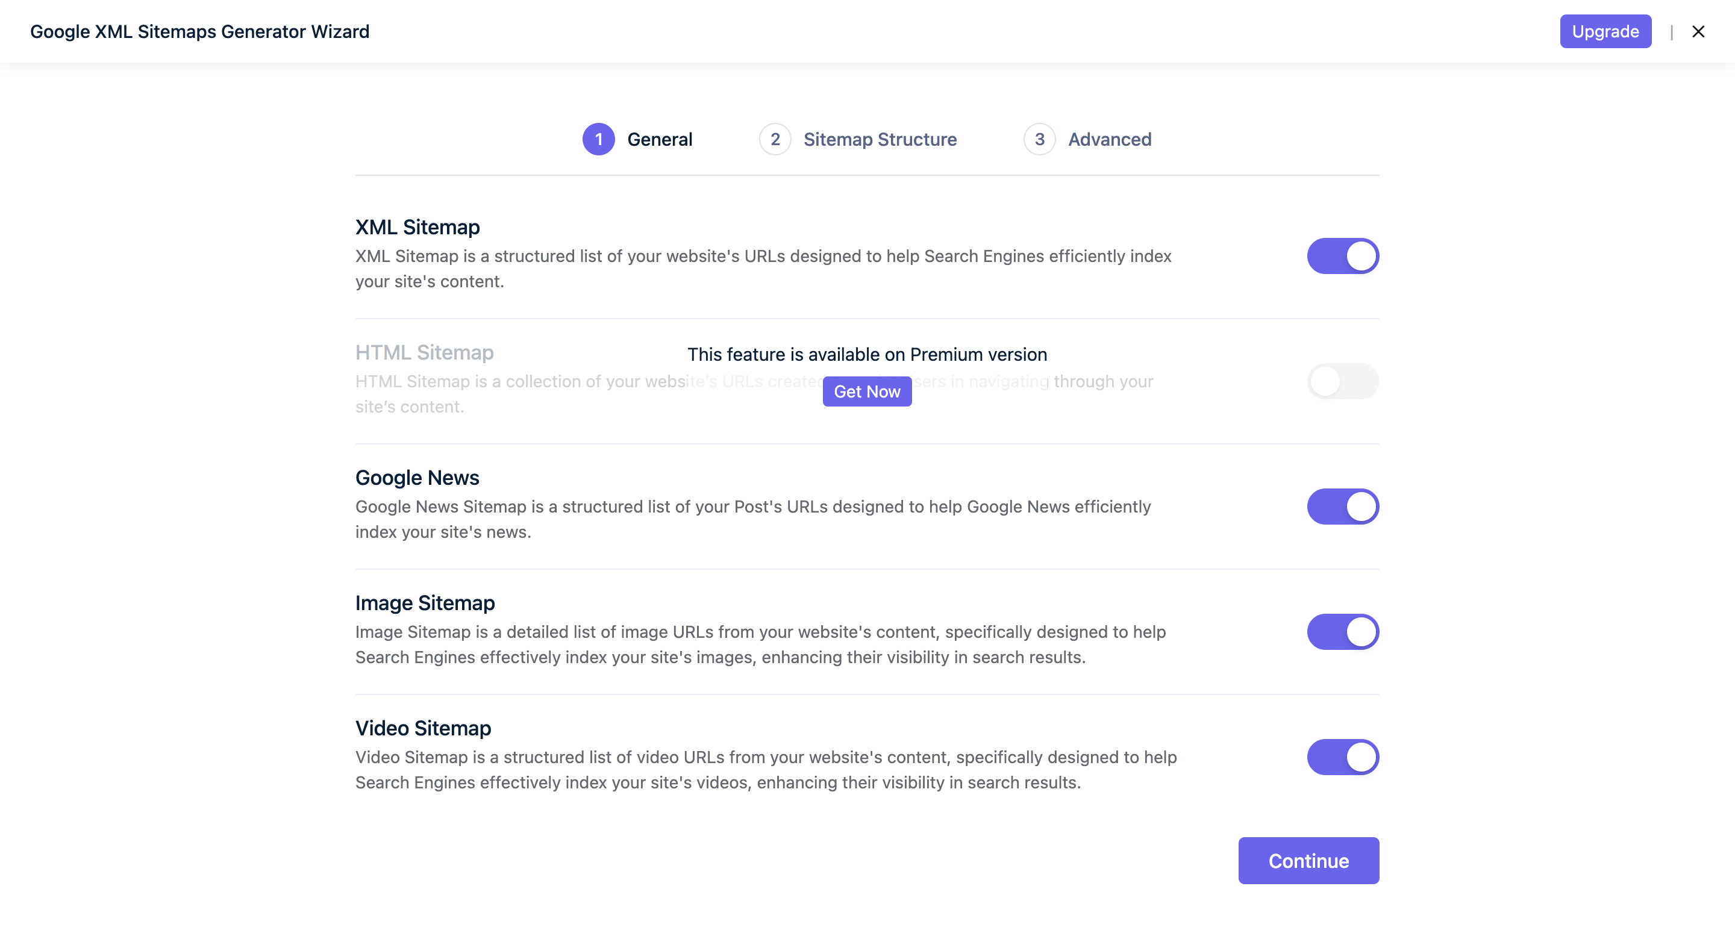Click the Google News Sitemap description text
Image resolution: width=1735 pixels, height=948 pixels.
pos(753,519)
